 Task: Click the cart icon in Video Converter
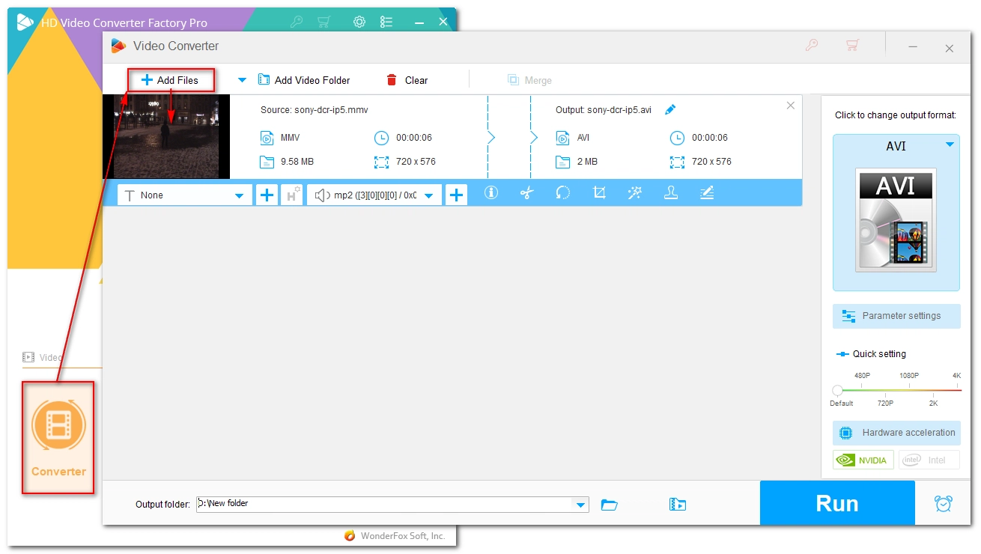852,46
